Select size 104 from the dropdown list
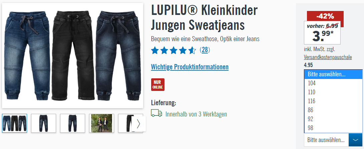 pos(333,83)
